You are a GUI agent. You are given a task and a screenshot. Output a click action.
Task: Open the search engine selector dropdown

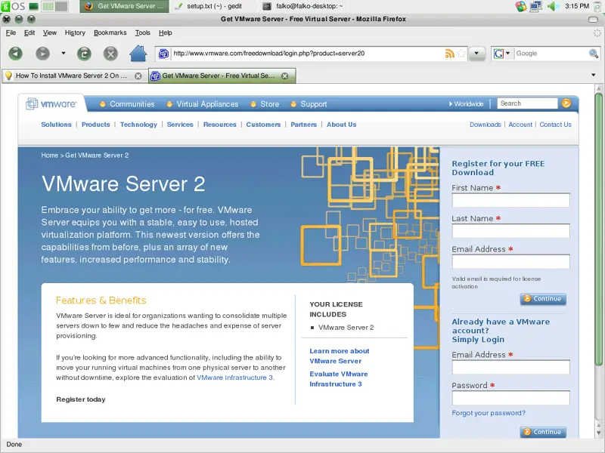click(502, 54)
